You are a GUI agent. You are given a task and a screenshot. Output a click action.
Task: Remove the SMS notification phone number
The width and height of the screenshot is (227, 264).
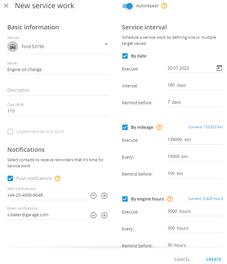[x=94, y=196]
